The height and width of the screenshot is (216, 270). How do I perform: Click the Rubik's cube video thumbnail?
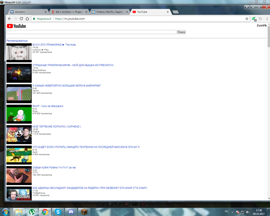19,175
